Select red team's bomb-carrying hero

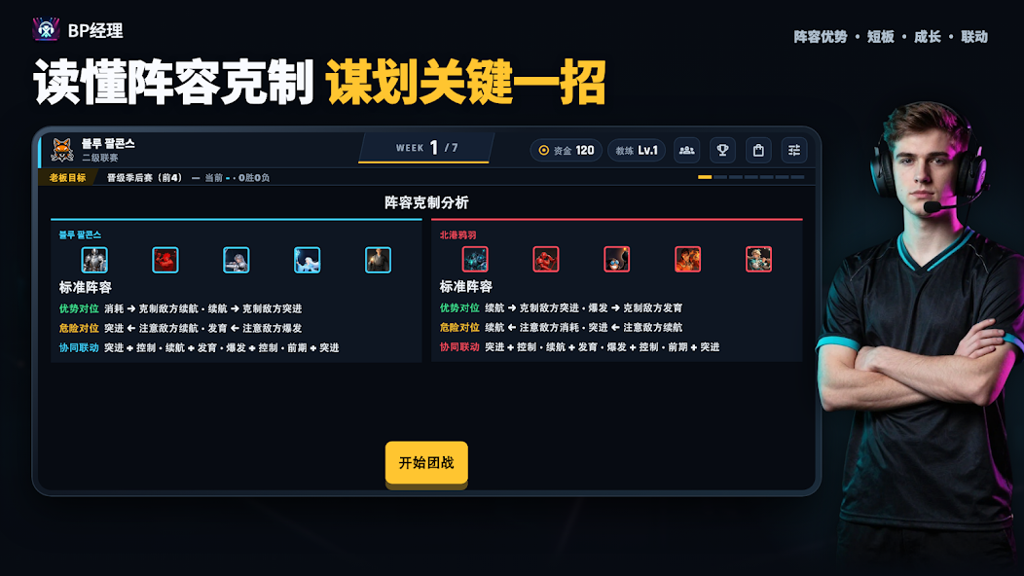(616, 259)
